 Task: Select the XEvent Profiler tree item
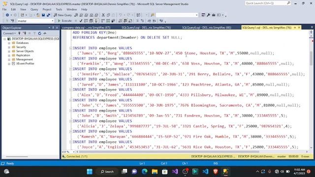pos(25,63)
